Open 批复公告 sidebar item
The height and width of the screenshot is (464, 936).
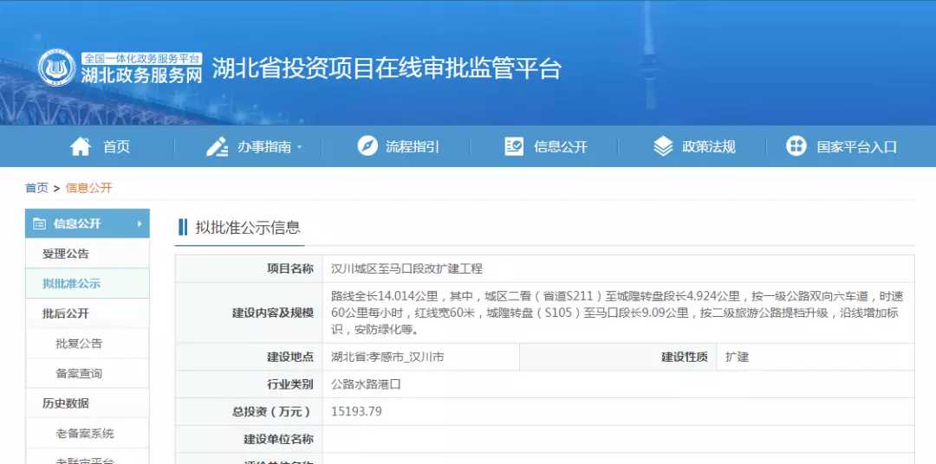79,344
